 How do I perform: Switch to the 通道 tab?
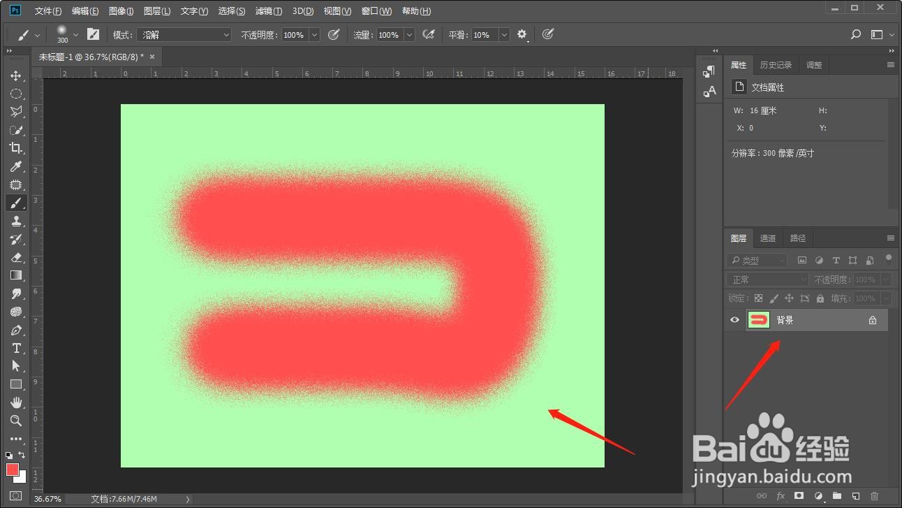(768, 238)
